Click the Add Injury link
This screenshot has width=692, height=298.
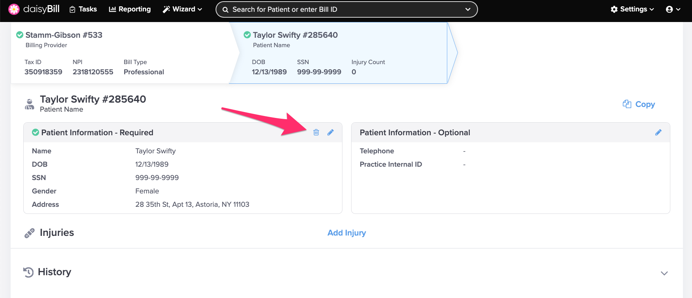click(x=346, y=233)
